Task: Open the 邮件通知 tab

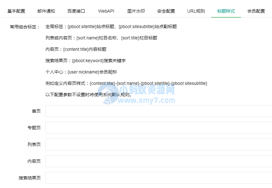Action: [x=46, y=11]
